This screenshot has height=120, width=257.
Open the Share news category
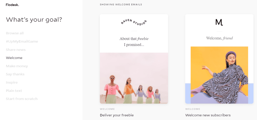(16, 50)
